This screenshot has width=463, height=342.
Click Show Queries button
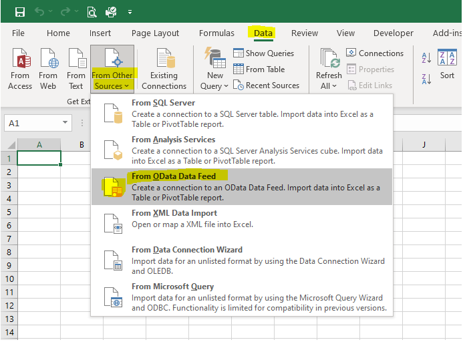[263, 53]
